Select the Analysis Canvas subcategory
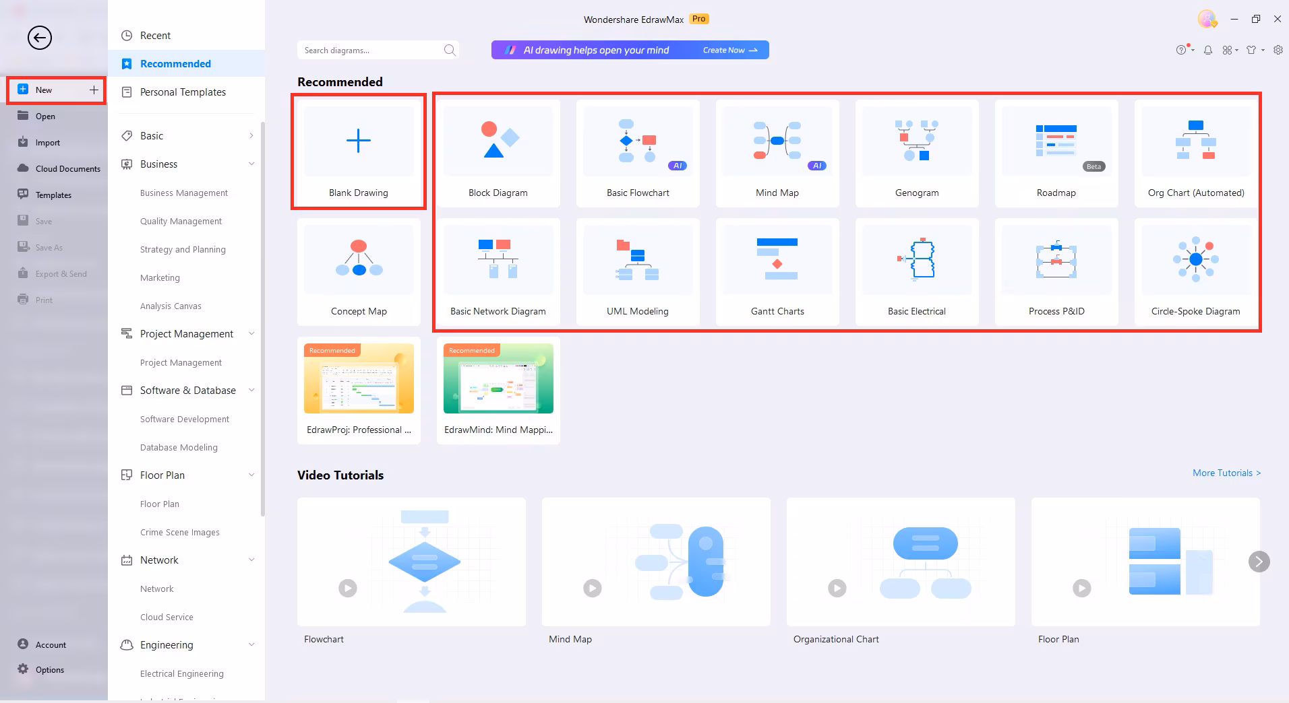The width and height of the screenshot is (1289, 703). [171, 306]
